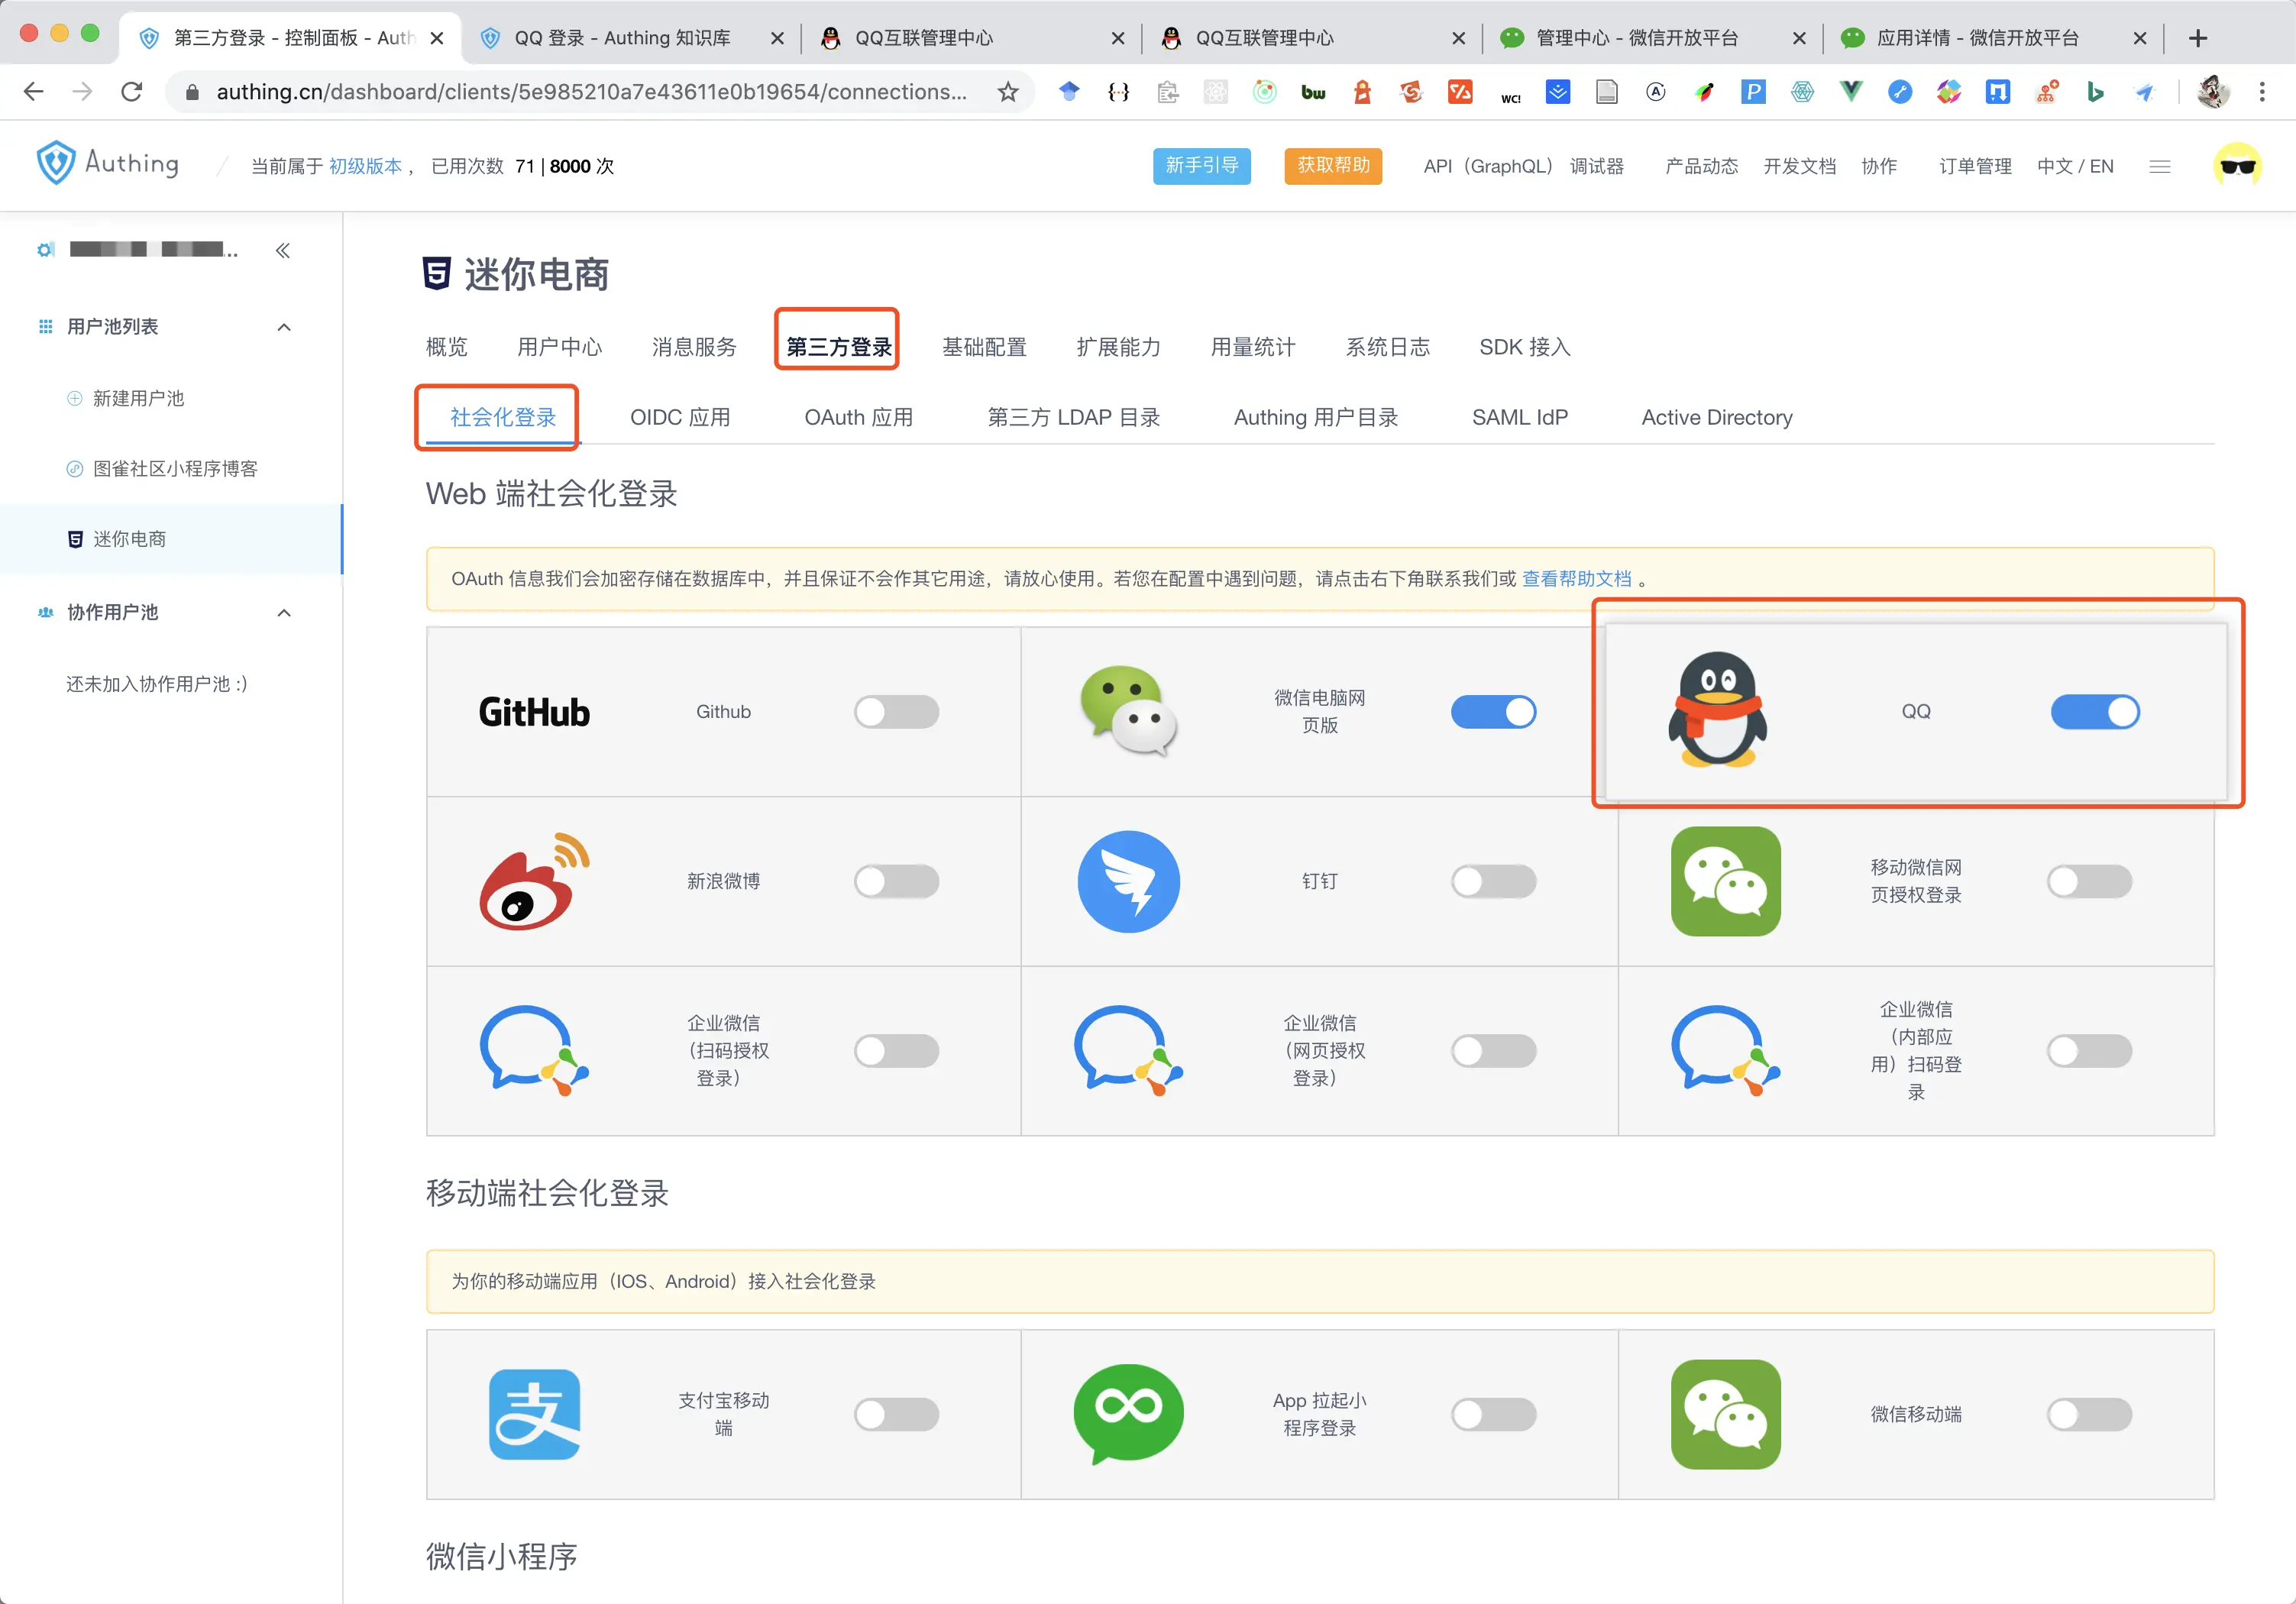Viewport: 2296px width, 1604px height.
Task: Click the DingTalk (钉钉) blue icon
Action: [x=1129, y=881]
